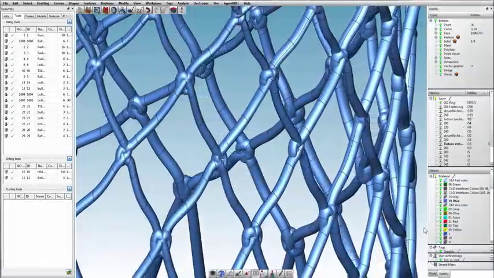Click the ID column header in Milling tools

(x=29, y=29)
